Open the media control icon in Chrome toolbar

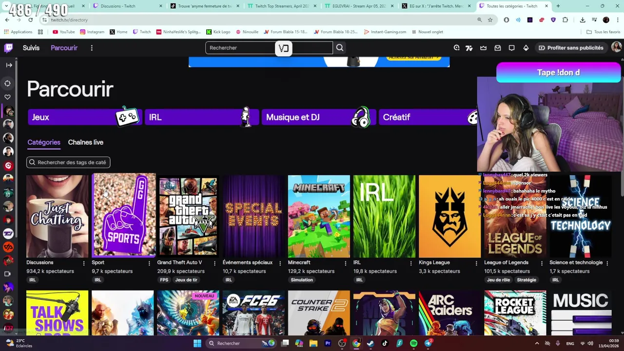click(594, 20)
